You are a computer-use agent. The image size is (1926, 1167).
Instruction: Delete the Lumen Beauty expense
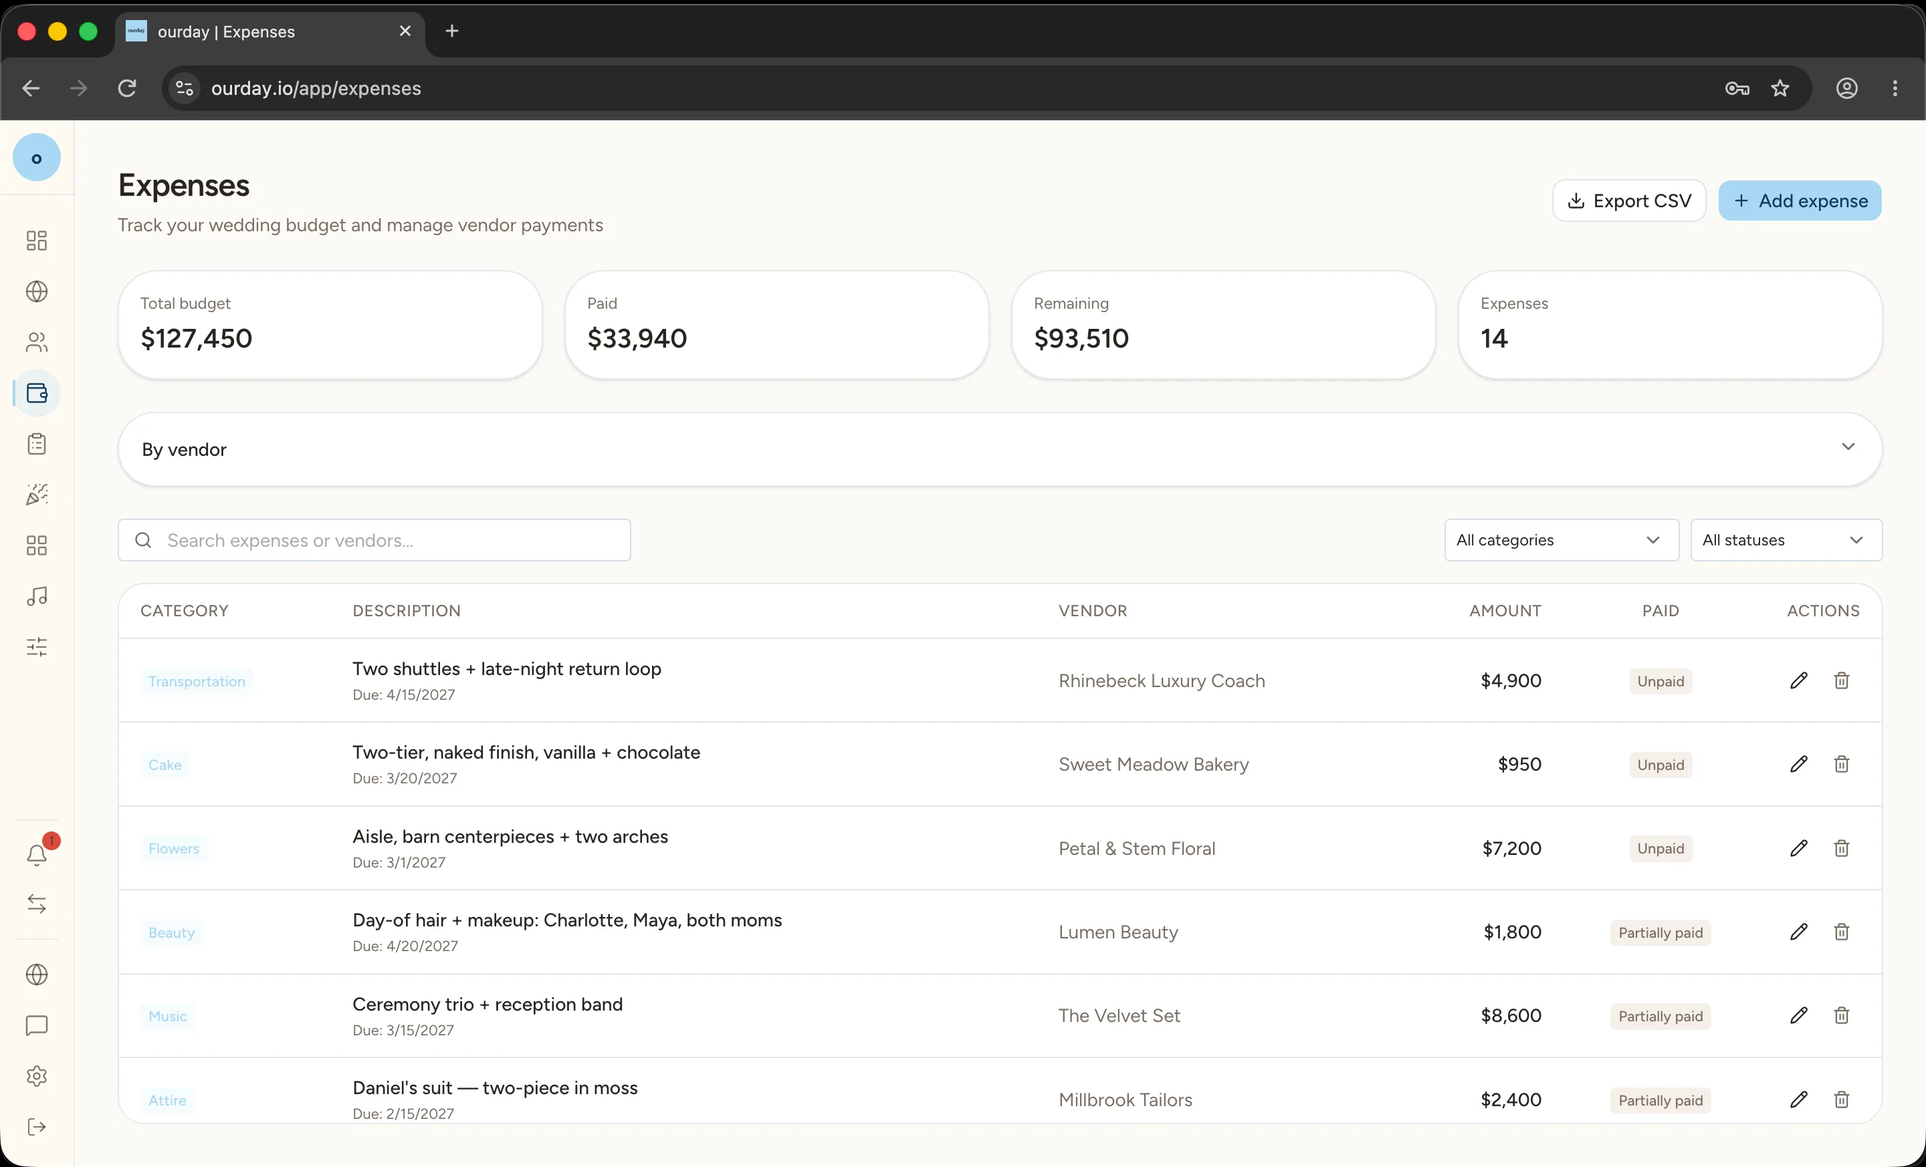1842,932
